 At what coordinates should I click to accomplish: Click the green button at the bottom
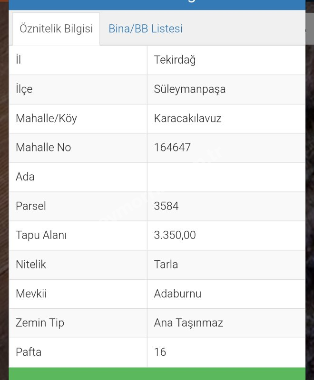point(157,374)
